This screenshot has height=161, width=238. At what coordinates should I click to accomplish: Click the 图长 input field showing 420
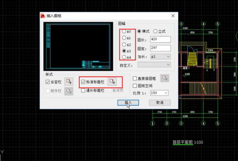pos(160,40)
